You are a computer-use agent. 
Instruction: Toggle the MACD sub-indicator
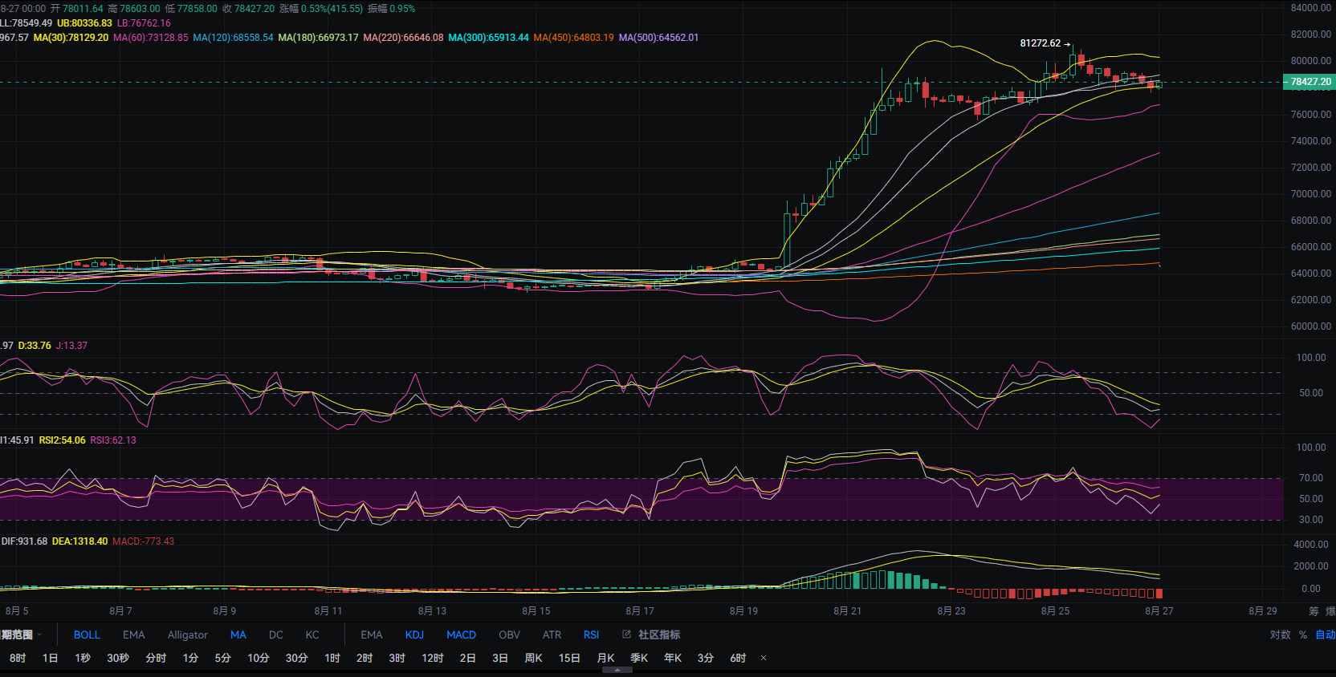pyautogui.click(x=461, y=634)
